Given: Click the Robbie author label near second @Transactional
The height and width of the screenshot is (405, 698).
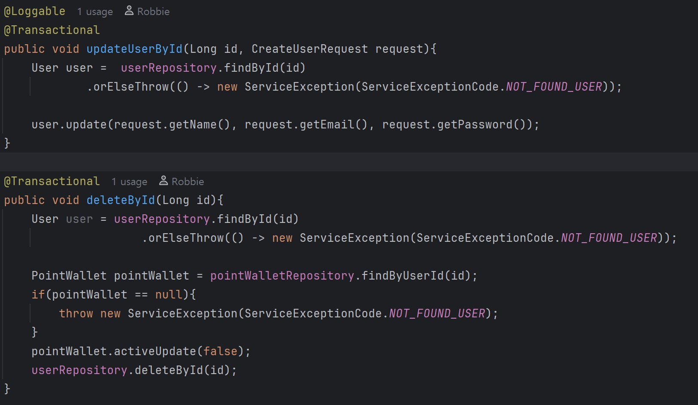Looking at the screenshot, I should pos(188,182).
